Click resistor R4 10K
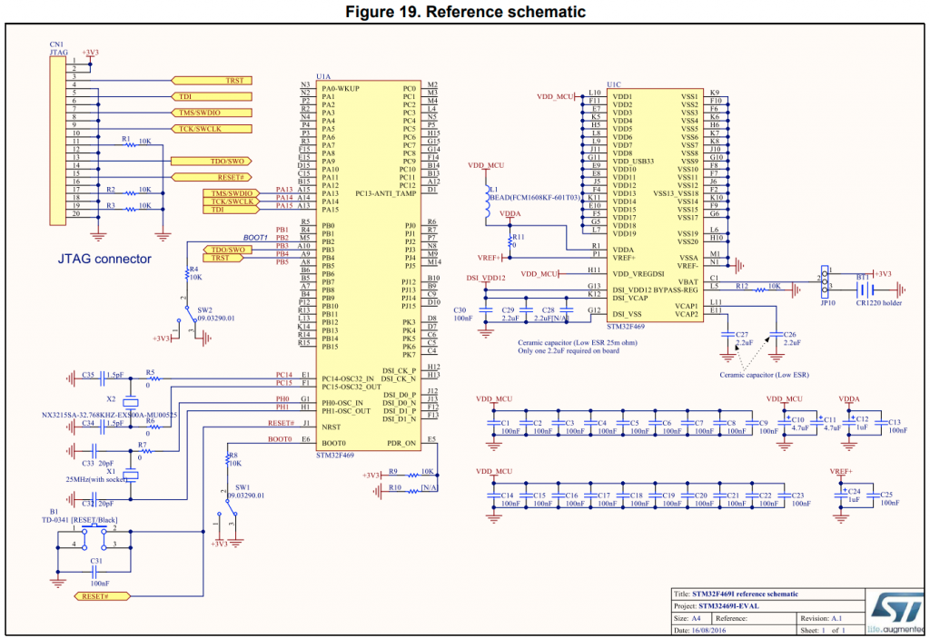 tap(188, 274)
